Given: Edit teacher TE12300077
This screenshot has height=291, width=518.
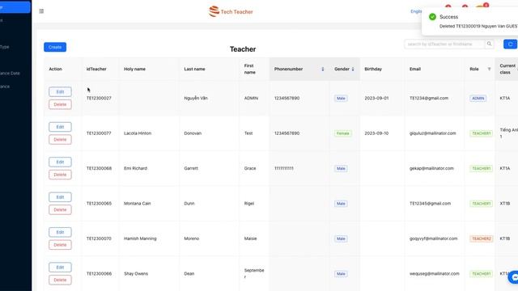Looking at the screenshot, I should tap(60, 127).
